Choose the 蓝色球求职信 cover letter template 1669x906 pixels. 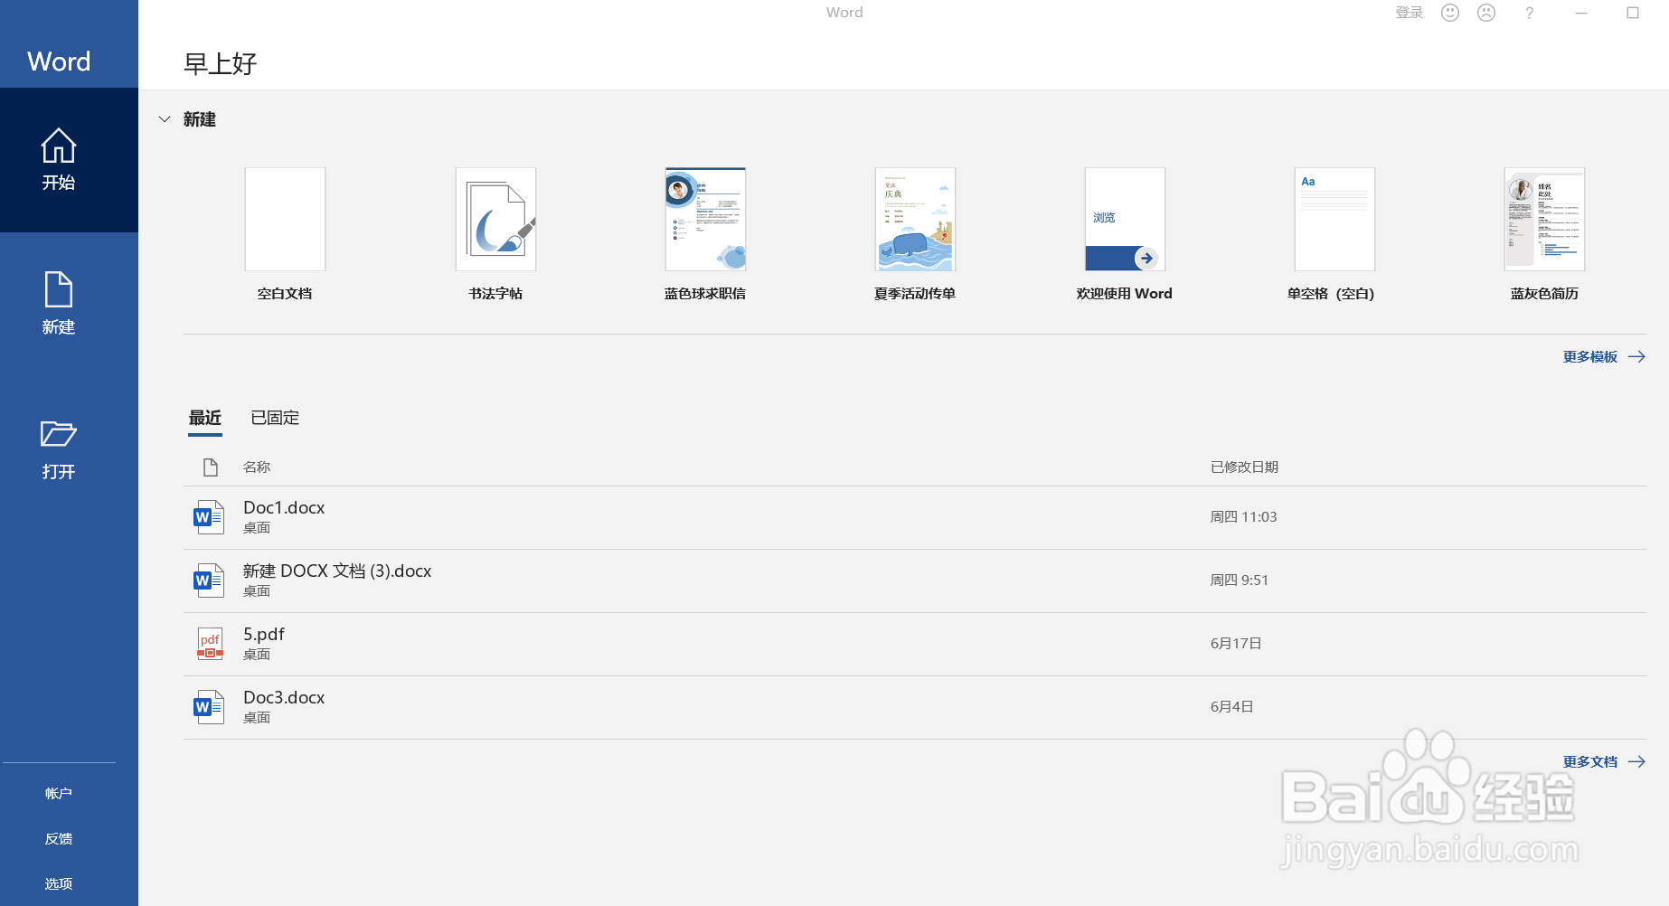pyautogui.click(x=705, y=219)
